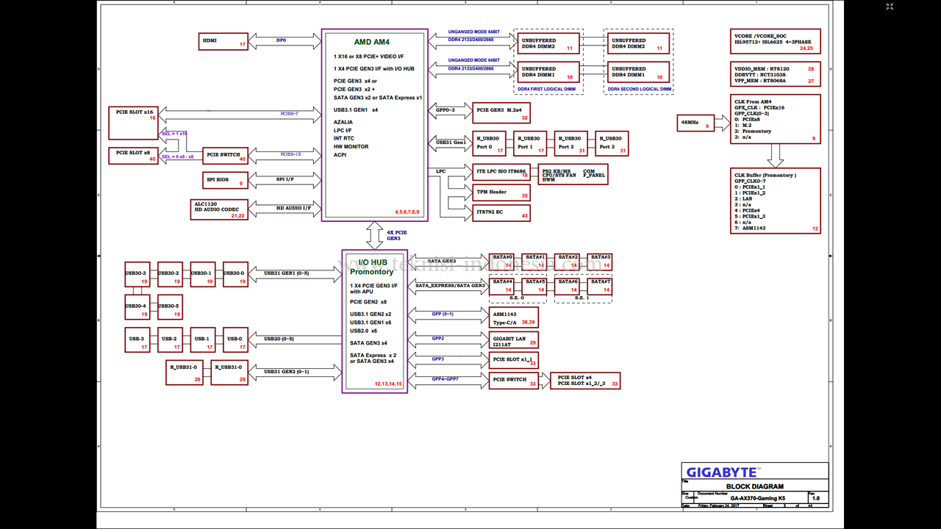Viewport: 941px width, 529px height.
Task: Click the R_USB30 Port 2 block
Action: pyautogui.click(x=570, y=143)
